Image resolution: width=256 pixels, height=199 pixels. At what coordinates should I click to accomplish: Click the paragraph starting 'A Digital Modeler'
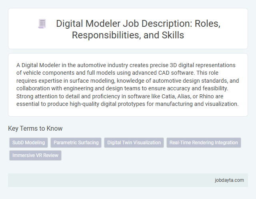128,84
